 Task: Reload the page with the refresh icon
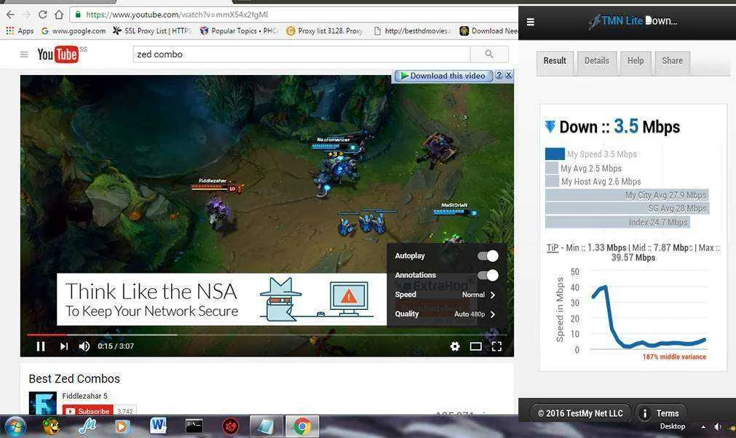pyautogui.click(x=43, y=15)
